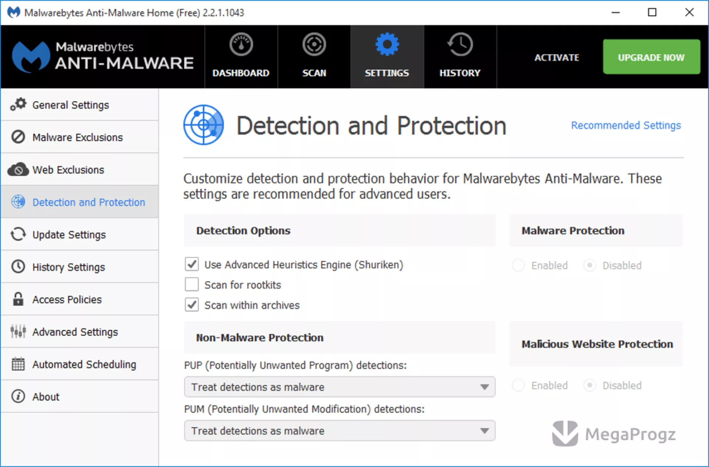Select Detection and Protection sidebar item
This screenshot has height=467, width=709.
[x=79, y=202]
